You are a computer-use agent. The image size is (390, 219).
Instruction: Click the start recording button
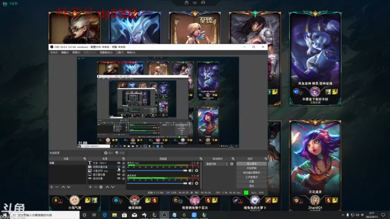coord(252,168)
